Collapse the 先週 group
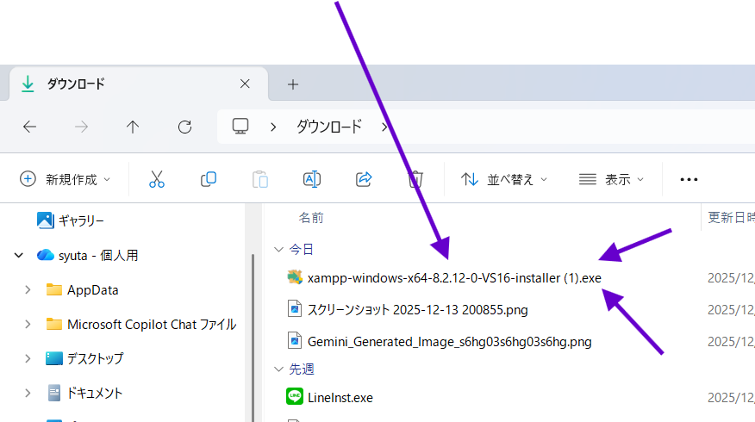 click(278, 369)
